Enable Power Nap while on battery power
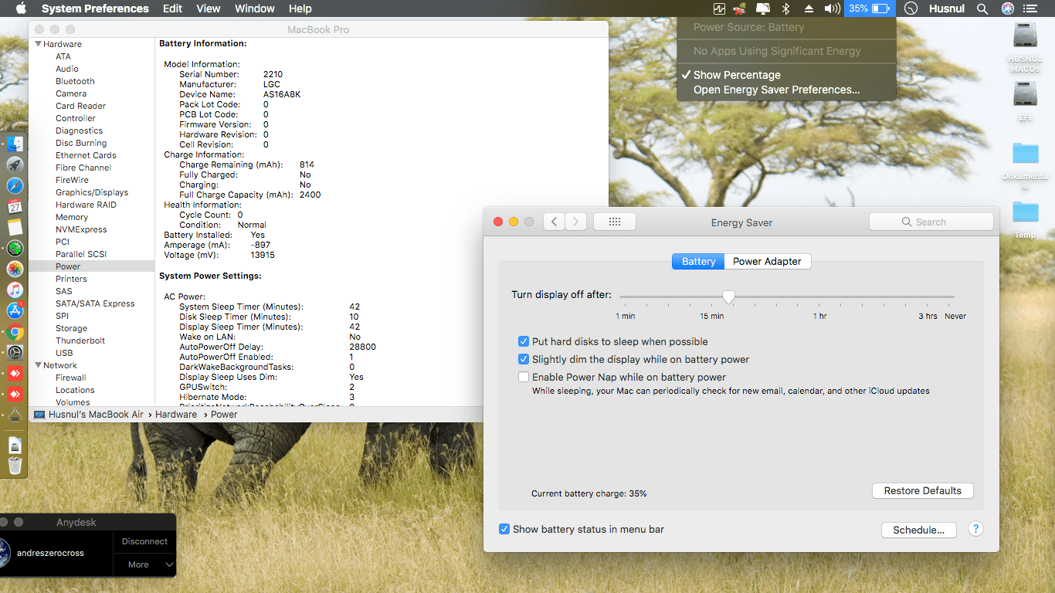The image size is (1055, 593). tap(524, 377)
